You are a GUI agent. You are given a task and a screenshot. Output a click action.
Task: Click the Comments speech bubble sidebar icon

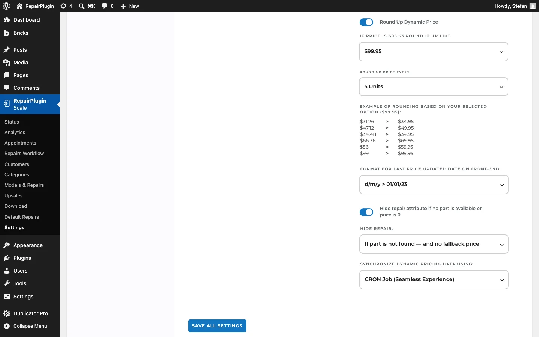[x=7, y=88]
